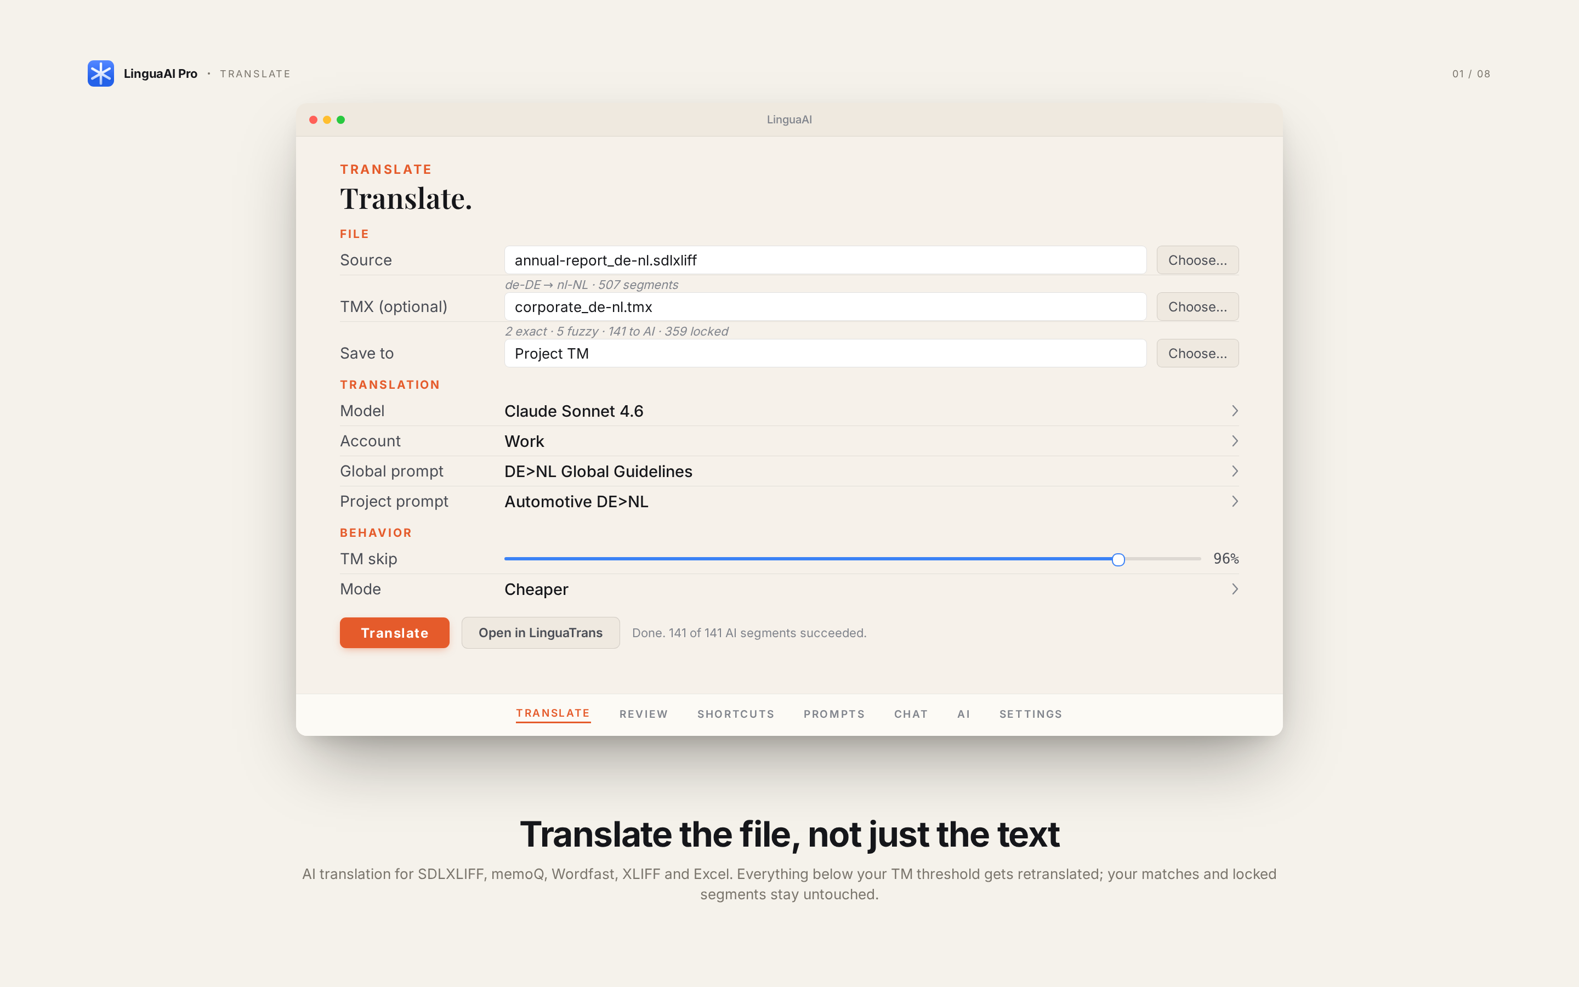
Task: Choose a Save to location
Action: click(x=1197, y=353)
